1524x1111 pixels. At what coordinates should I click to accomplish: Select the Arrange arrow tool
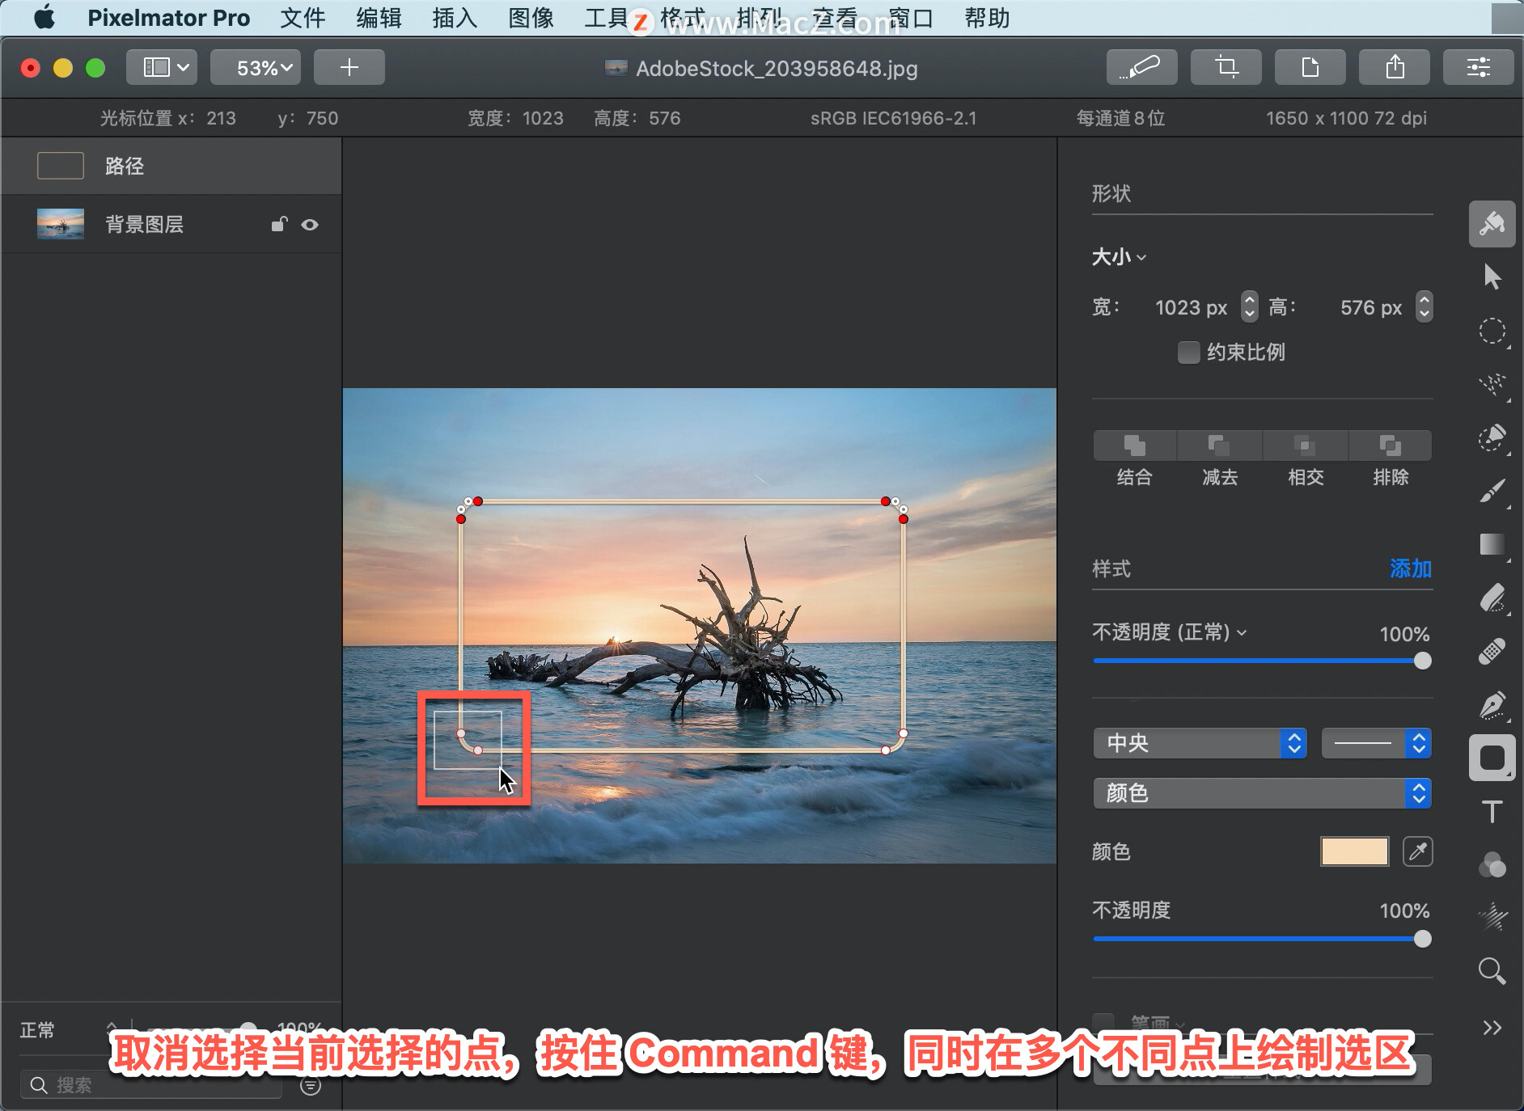[1492, 277]
